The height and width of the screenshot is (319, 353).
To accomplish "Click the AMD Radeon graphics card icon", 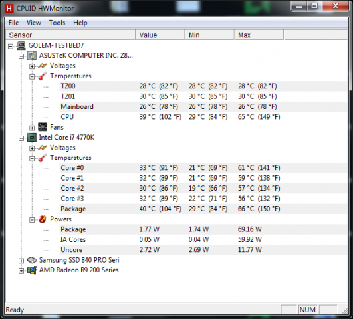I will (x=32, y=270).
